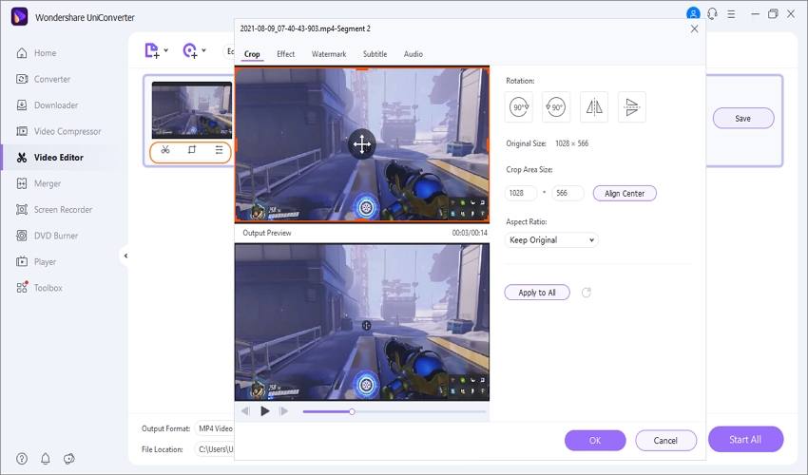The width and height of the screenshot is (808, 475).
Task: Open the help question mark icon
Action: [22, 459]
